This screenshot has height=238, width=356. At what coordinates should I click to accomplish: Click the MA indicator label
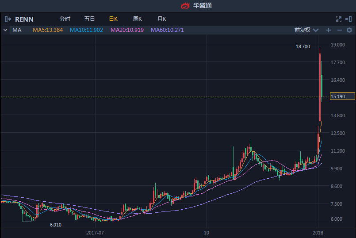(x=17, y=30)
